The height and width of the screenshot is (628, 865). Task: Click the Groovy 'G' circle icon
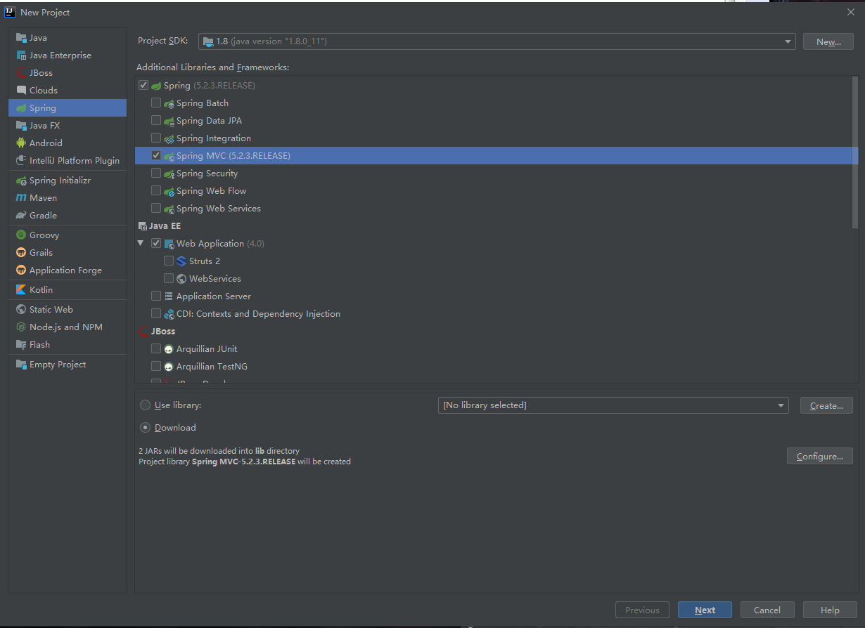click(x=21, y=235)
